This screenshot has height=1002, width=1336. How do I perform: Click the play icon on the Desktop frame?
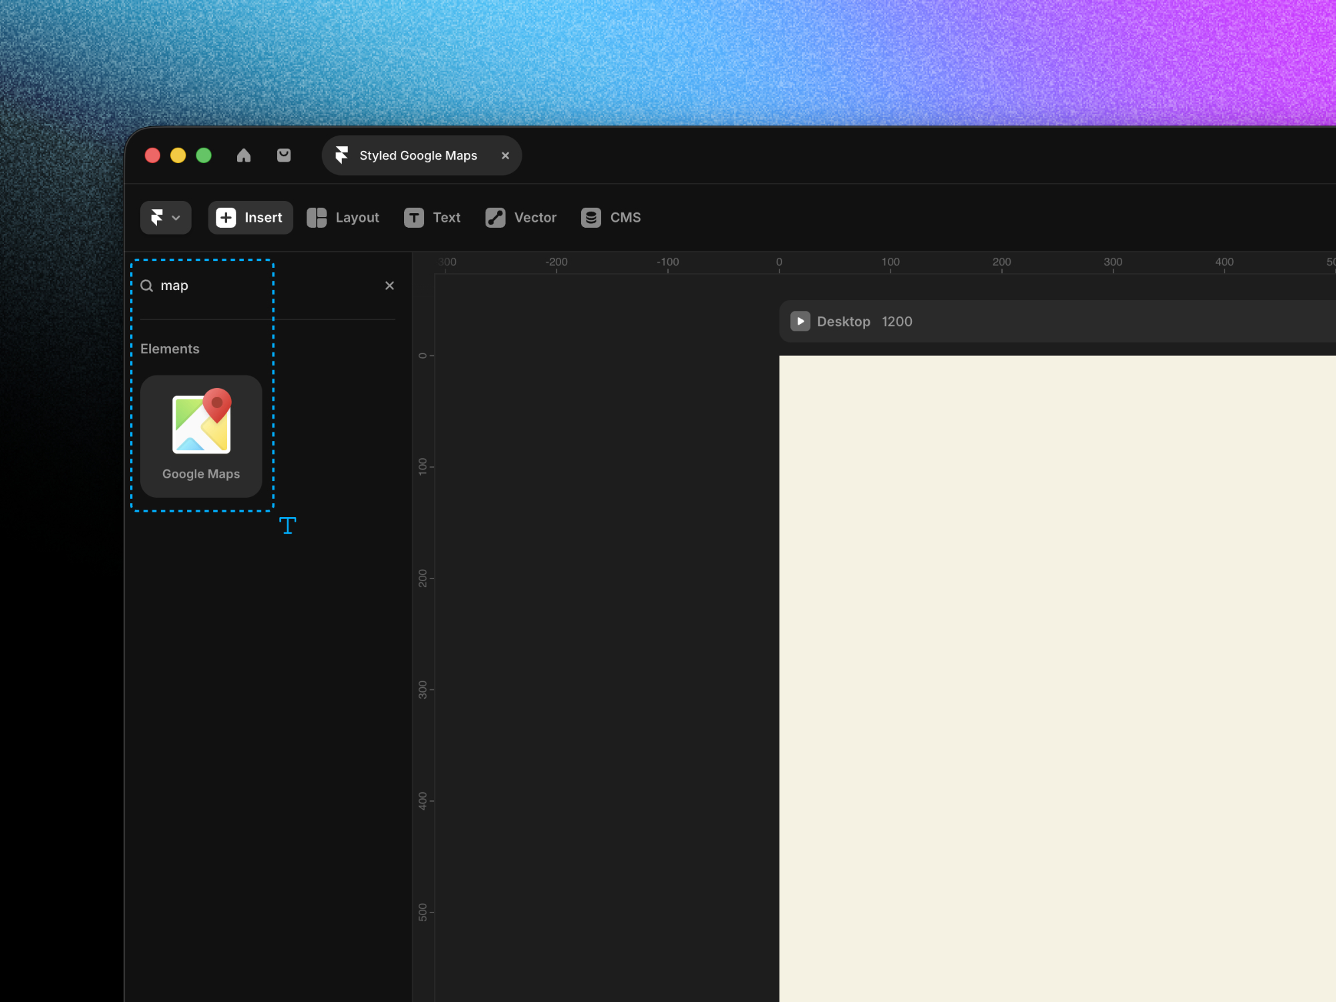[800, 321]
